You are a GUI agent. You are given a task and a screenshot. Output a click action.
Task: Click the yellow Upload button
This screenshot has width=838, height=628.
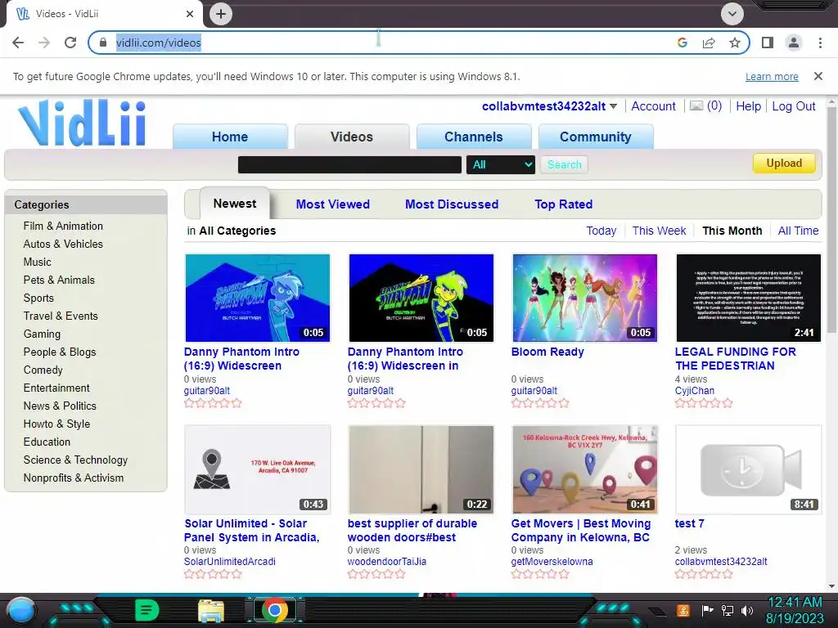tap(784, 164)
